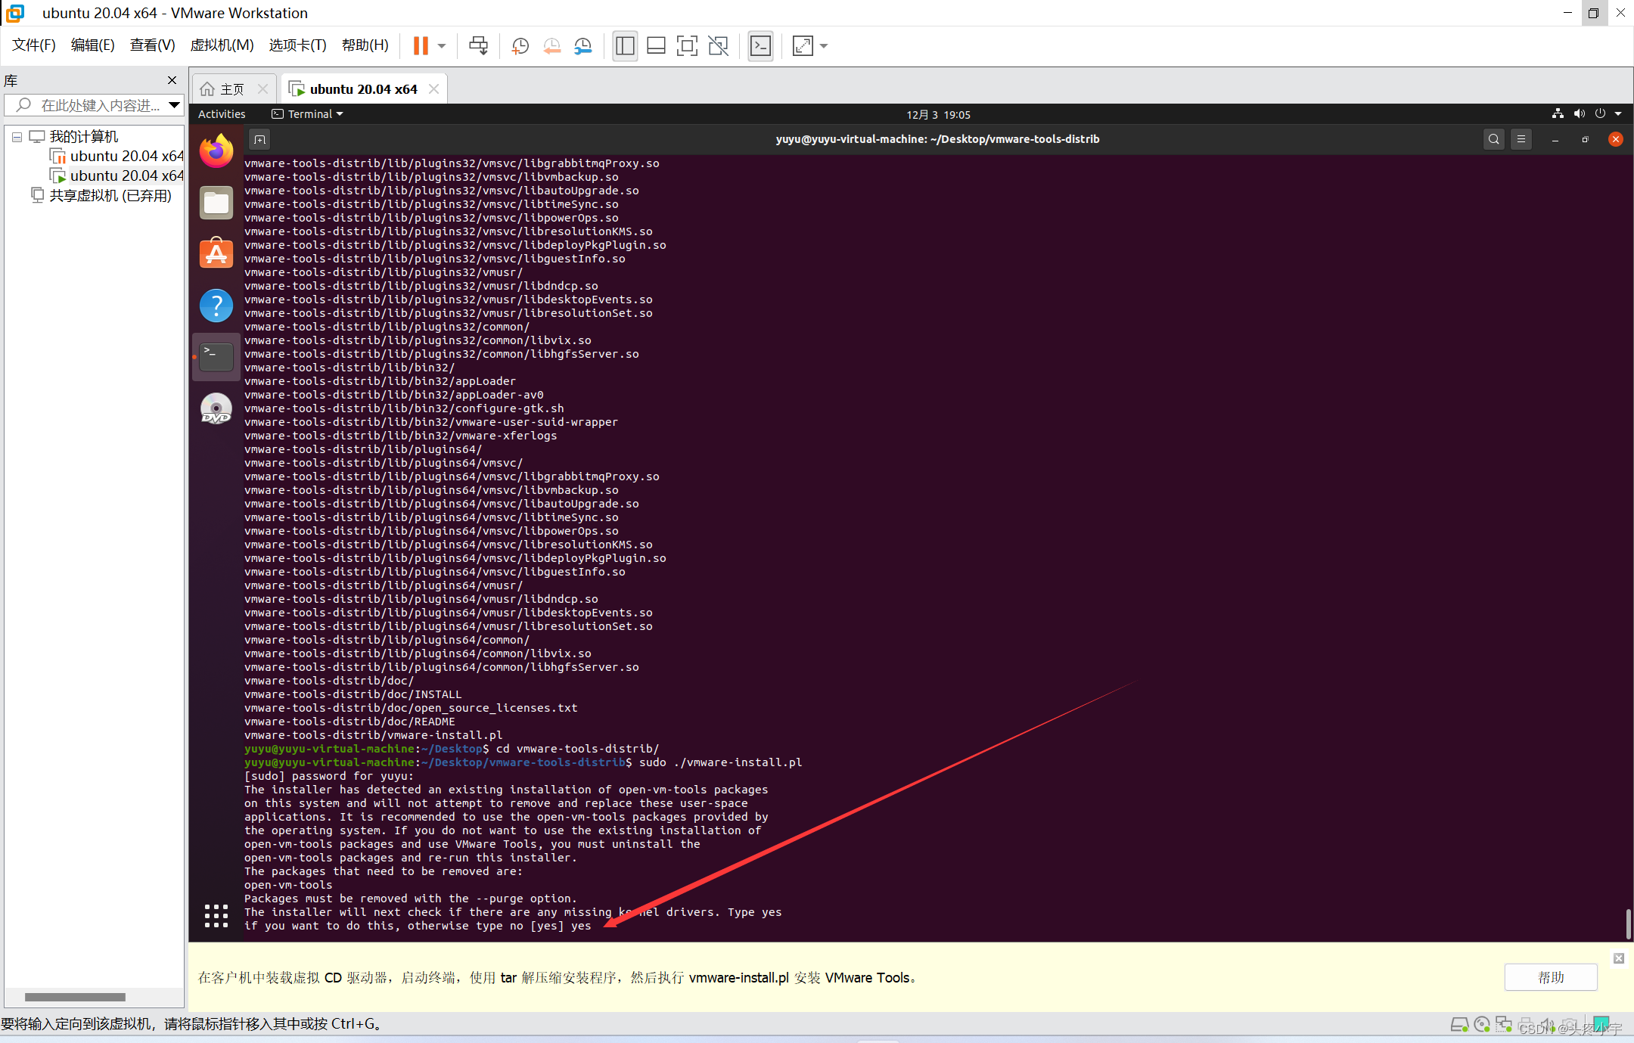Open the library search filter dropdown arrow
Screen dimensions: 1634x1043
[x=175, y=105]
